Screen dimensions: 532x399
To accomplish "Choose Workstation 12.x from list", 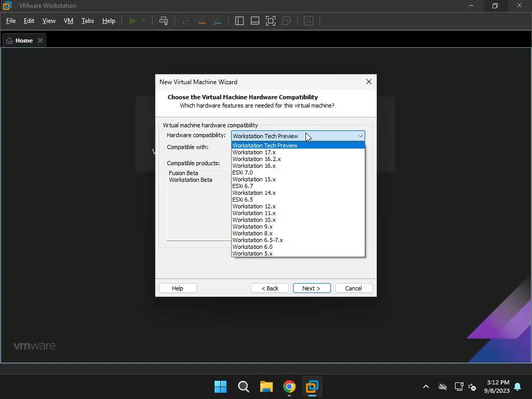I will [298, 207].
